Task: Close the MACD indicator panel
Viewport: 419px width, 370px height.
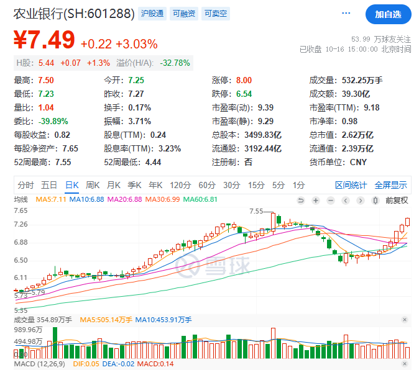Action: [405, 364]
